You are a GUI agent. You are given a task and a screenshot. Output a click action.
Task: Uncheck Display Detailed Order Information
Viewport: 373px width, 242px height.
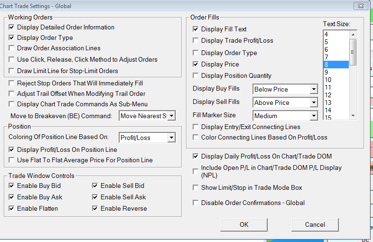(12, 28)
